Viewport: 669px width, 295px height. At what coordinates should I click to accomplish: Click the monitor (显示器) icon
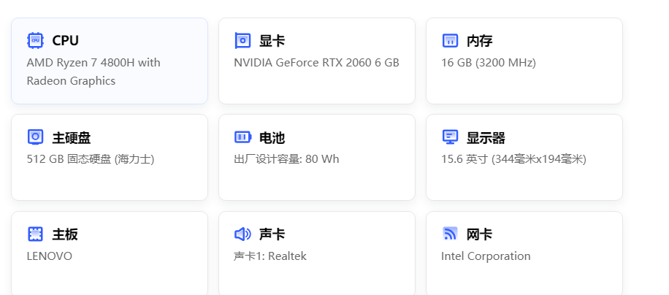tap(450, 137)
